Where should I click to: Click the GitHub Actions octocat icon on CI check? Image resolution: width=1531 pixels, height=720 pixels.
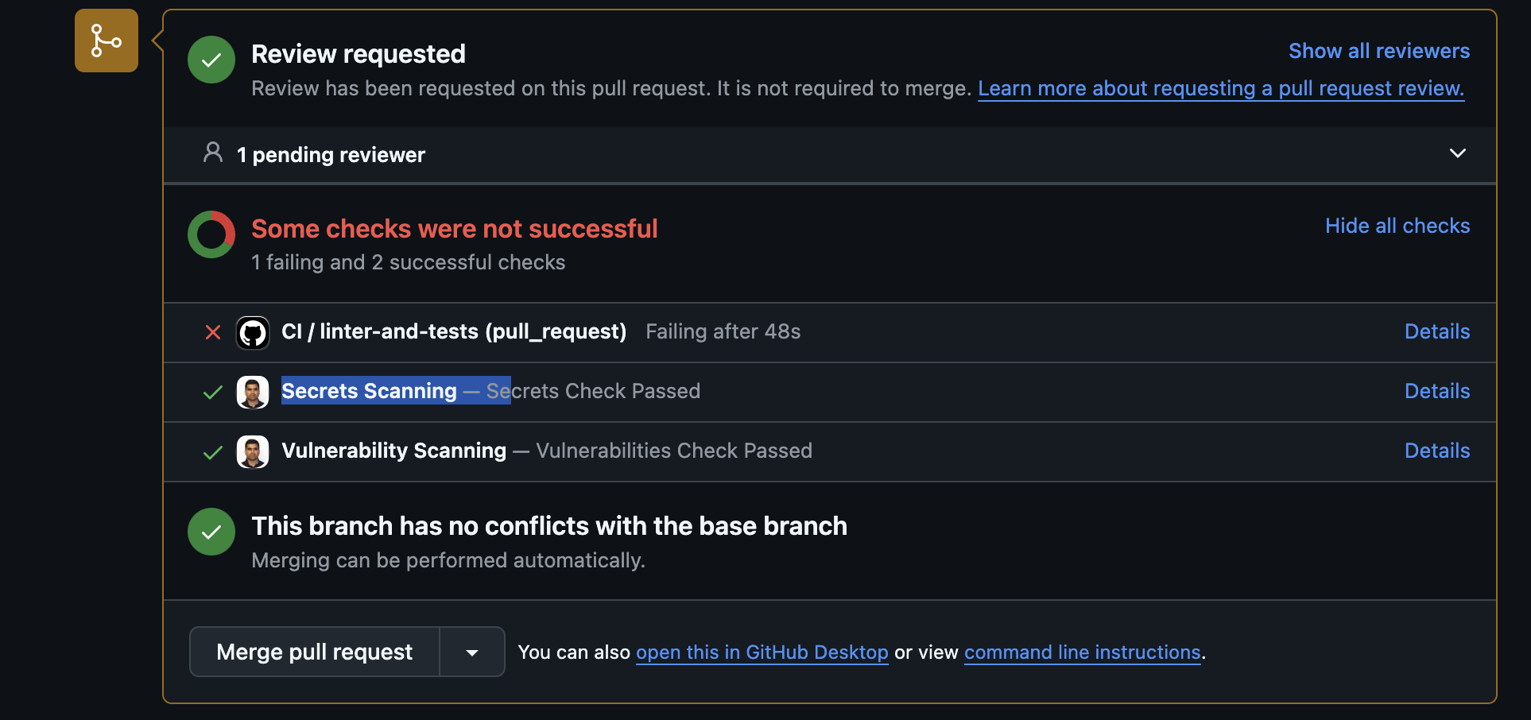(252, 332)
